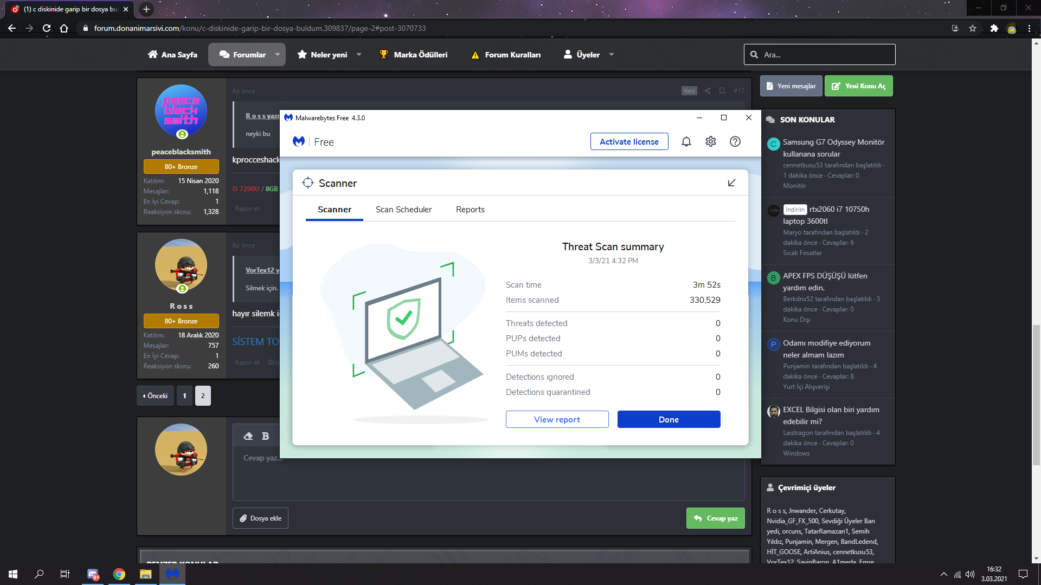Viewport: 1041px width, 585px height.
Task: Switch to the Scan Scheduler tab
Action: click(x=403, y=210)
